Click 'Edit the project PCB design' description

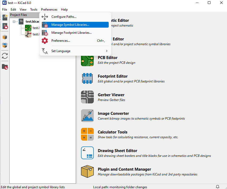116,63
